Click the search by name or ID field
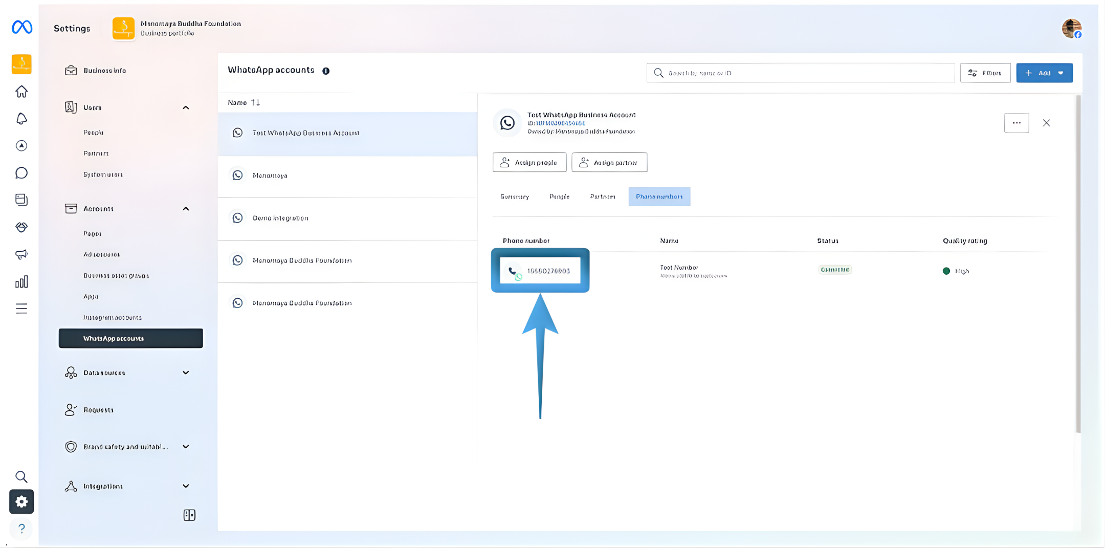The image size is (1105, 548). [x=800, y=73]
